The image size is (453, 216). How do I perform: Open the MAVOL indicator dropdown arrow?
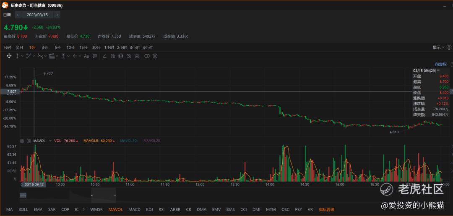[50, 141]
